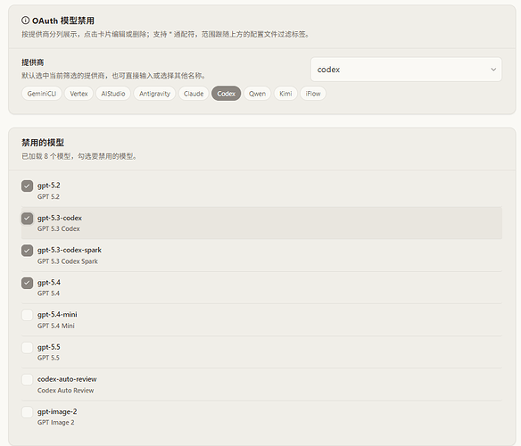Image resolution: width=521 pixels, height=446 pixels.
Task: Uncheck the gpt-5.4 model checkbox
Action: (28, 283)
